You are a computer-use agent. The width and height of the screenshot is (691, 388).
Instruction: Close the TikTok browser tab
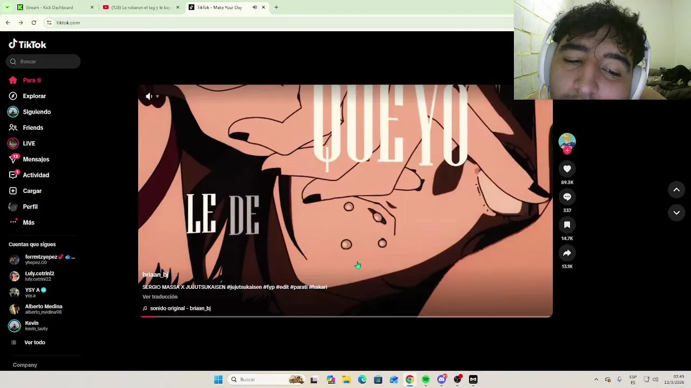tap(263, 8)
